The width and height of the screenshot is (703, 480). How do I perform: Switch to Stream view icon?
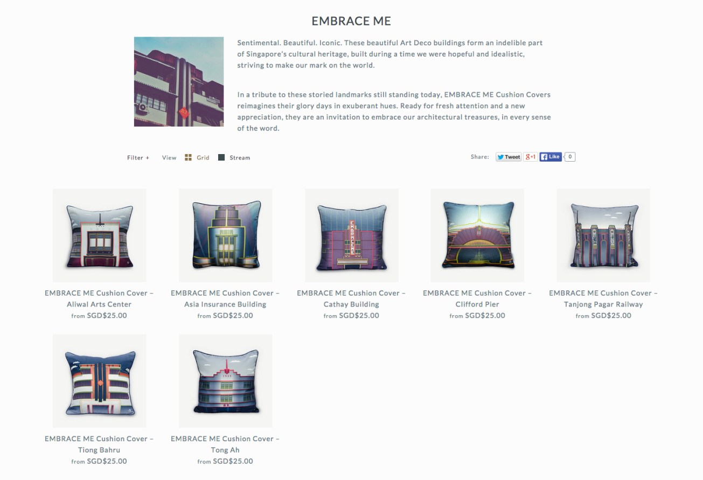pyautogui.click(x=221, y=157)
